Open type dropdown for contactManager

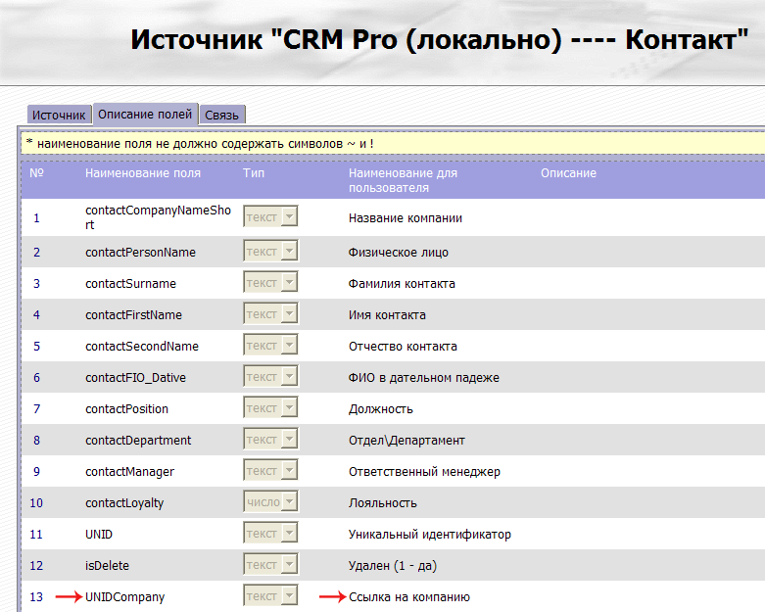[270, 471]
